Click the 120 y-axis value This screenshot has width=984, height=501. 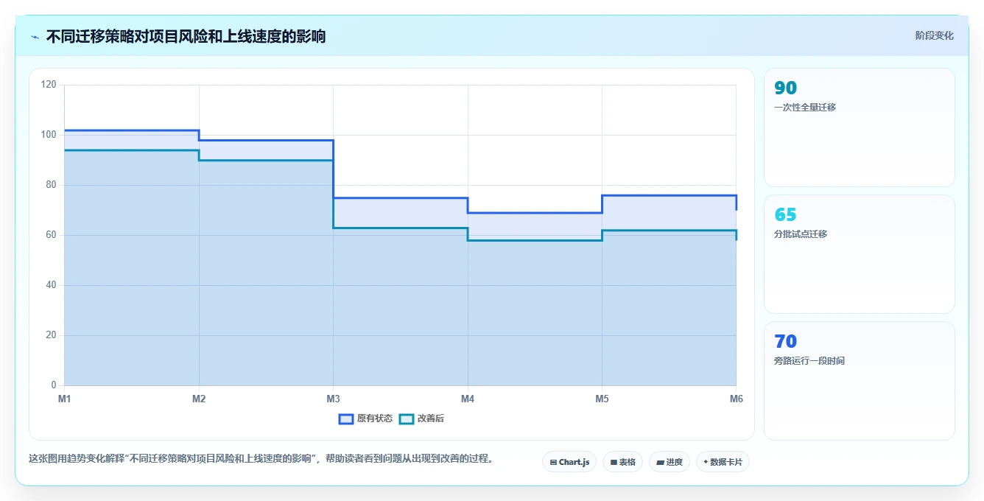pyautogui.click(x=49, y=85)
